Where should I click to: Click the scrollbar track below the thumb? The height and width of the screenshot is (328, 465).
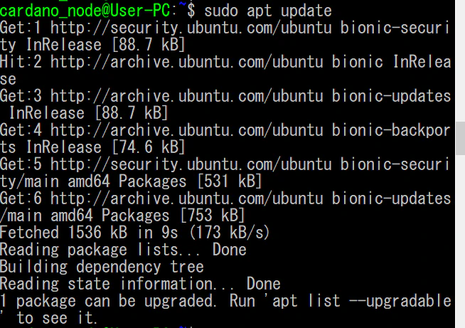(460, 241)
